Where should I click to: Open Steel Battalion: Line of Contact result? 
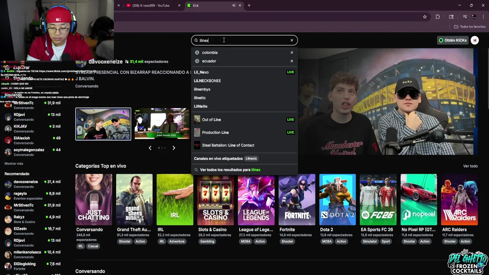tap(244, 145)
